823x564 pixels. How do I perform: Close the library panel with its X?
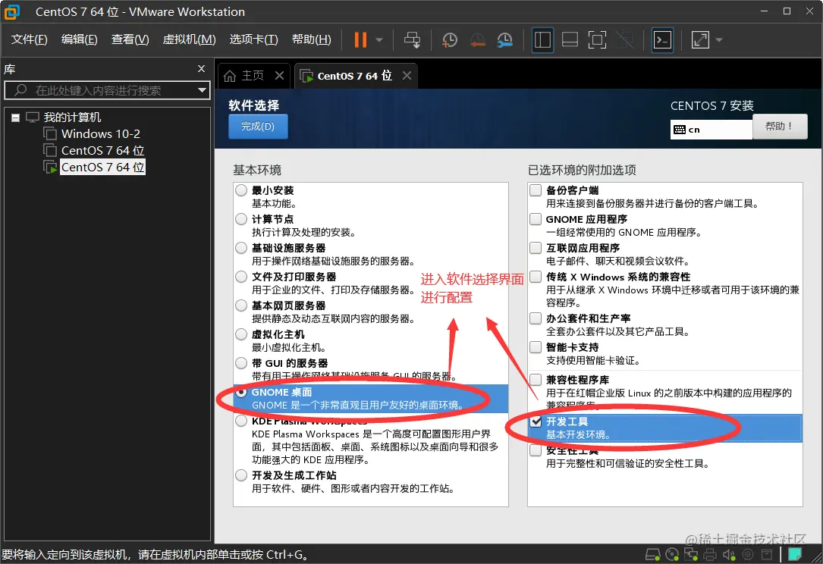[x=201, y=69]
